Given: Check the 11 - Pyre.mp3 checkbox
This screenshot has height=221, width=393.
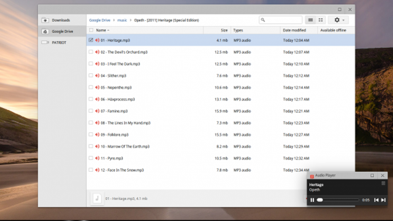Looking at the screenshot, I should 91,158.
